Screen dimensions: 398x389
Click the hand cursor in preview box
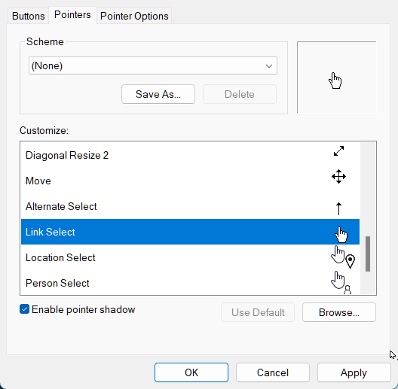coord(335,81)
